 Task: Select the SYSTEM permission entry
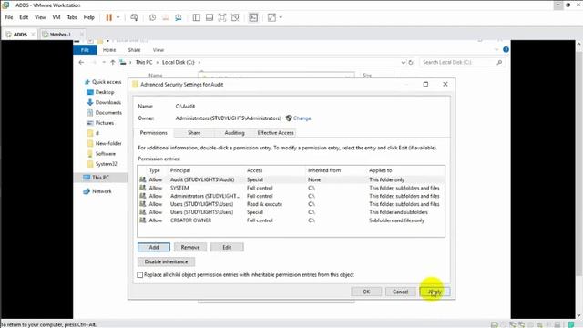click(x=291, y=188)
